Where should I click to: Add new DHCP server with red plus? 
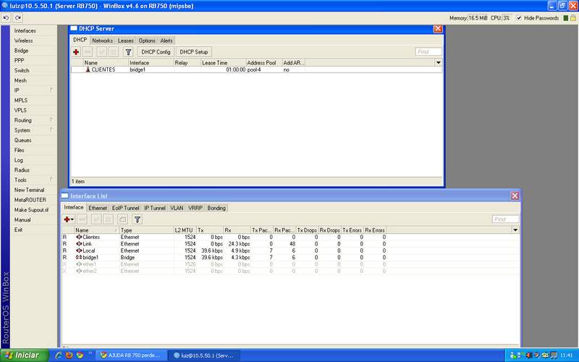pyautogui.click(x=76, y=52)
